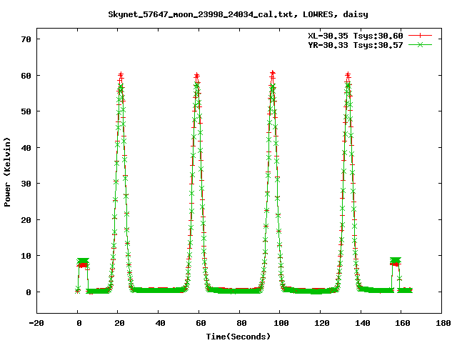457x343 pixels.
Task: Click x-axis tick label 180
Action: pos(443,323)
